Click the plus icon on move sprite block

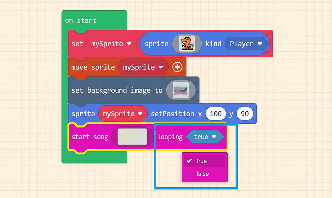[177, 67]
